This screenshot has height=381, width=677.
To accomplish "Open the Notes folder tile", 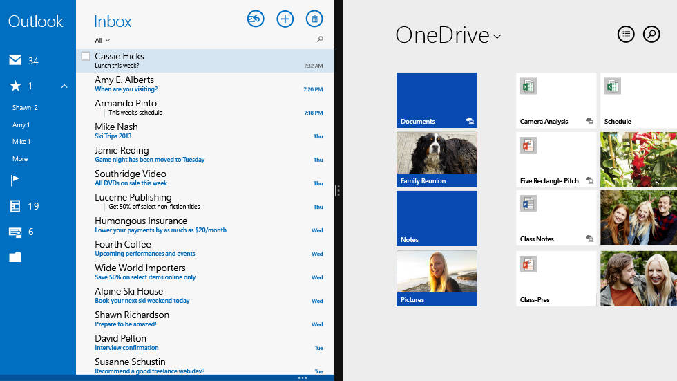I will pos(437,218).
